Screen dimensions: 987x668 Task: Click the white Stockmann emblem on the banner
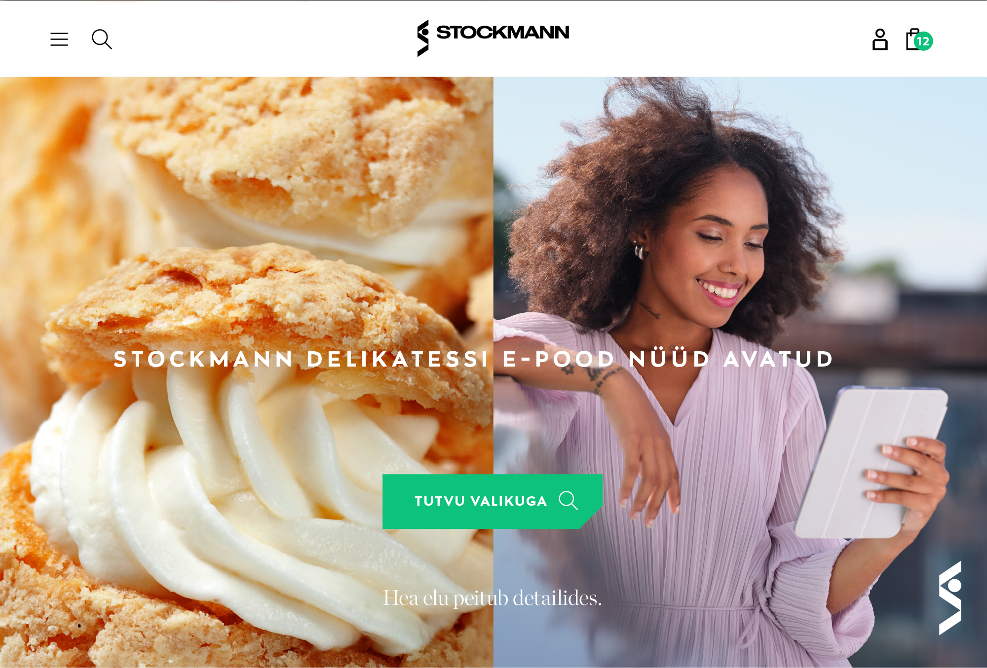pos(950,597)
